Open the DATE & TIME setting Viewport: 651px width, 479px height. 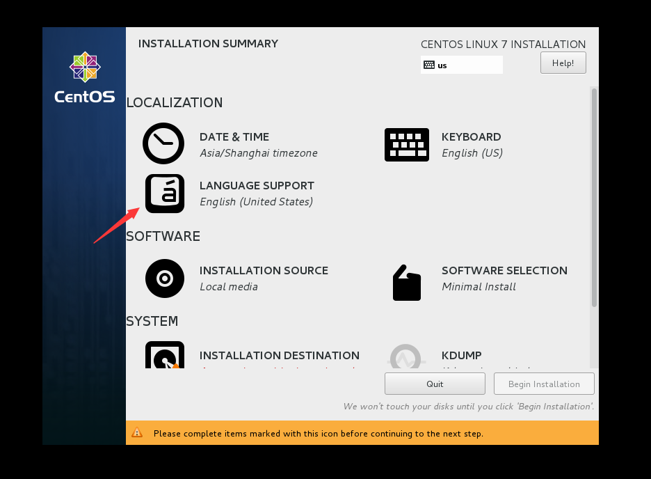coord(234,136)
